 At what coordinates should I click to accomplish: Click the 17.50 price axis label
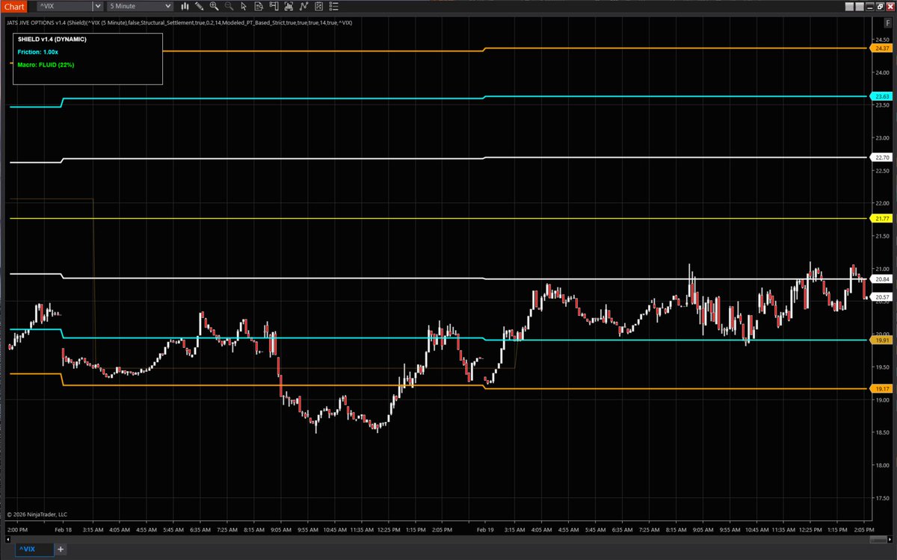[x=881, y=498]
